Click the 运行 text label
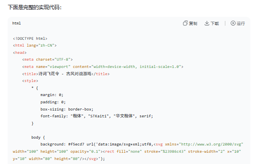Image resolution: width=262 pixels, height=164 pixels. tap(241, 23)
